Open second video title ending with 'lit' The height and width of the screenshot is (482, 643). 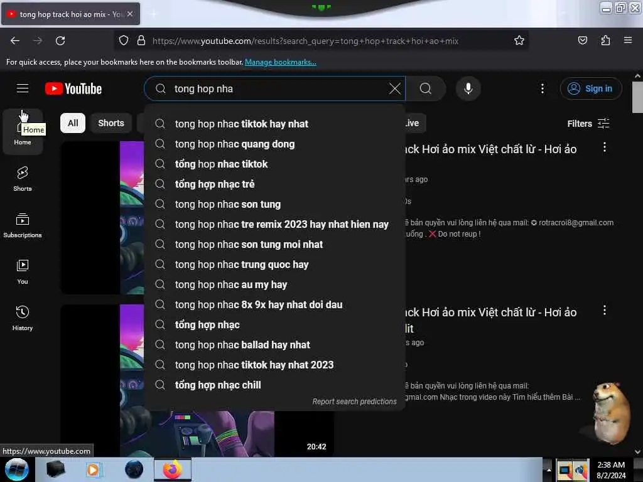click(490, 320)
